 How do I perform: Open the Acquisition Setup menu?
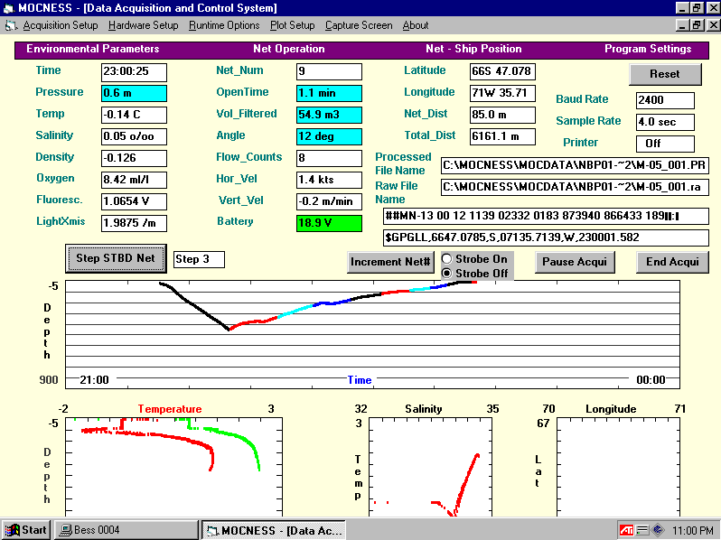61,25
